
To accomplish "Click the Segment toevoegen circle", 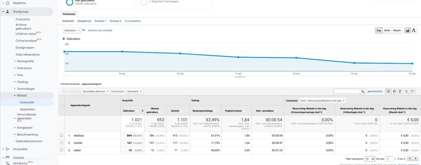I will 144,2.
